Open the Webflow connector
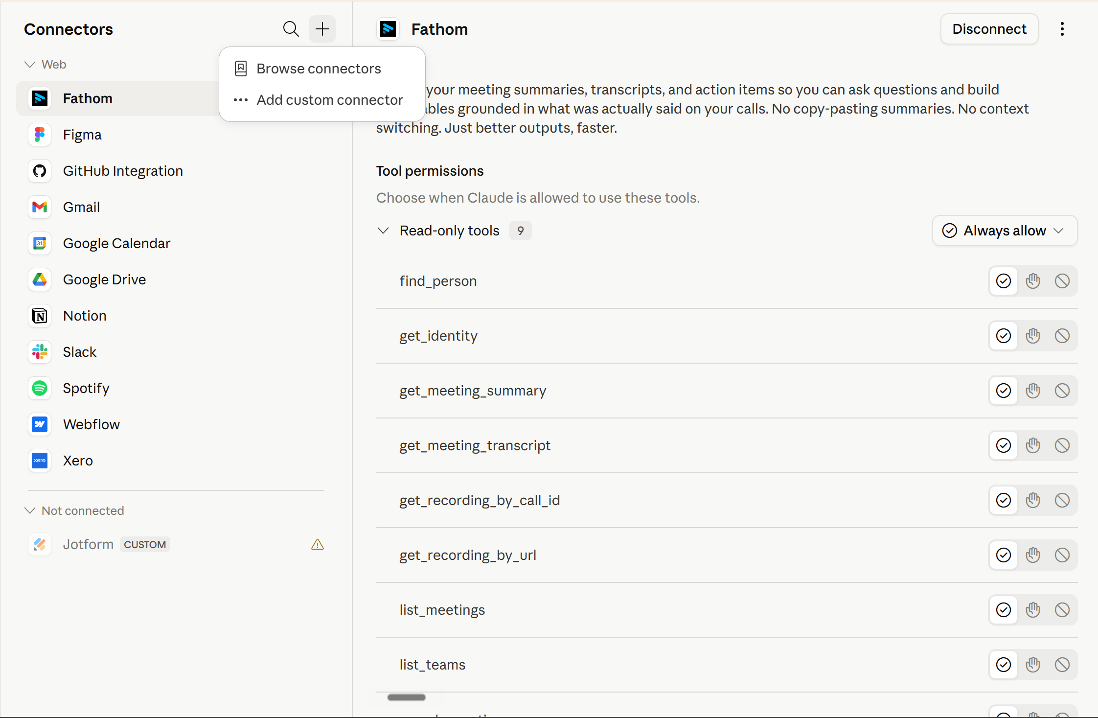This screenshot has width=1098, height=718. point(176,424)
